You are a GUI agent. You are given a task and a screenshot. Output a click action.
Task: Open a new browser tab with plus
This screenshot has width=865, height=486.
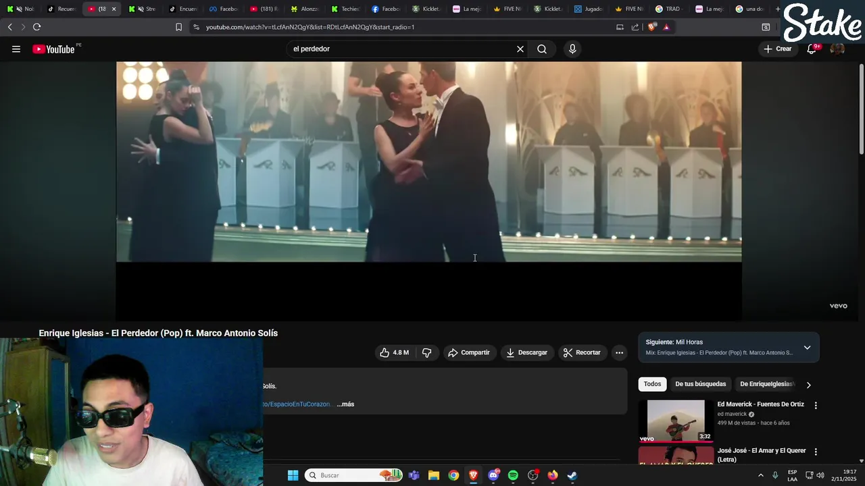778,9
